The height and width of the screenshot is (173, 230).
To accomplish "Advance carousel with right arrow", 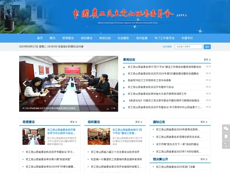I will (112, 84).
